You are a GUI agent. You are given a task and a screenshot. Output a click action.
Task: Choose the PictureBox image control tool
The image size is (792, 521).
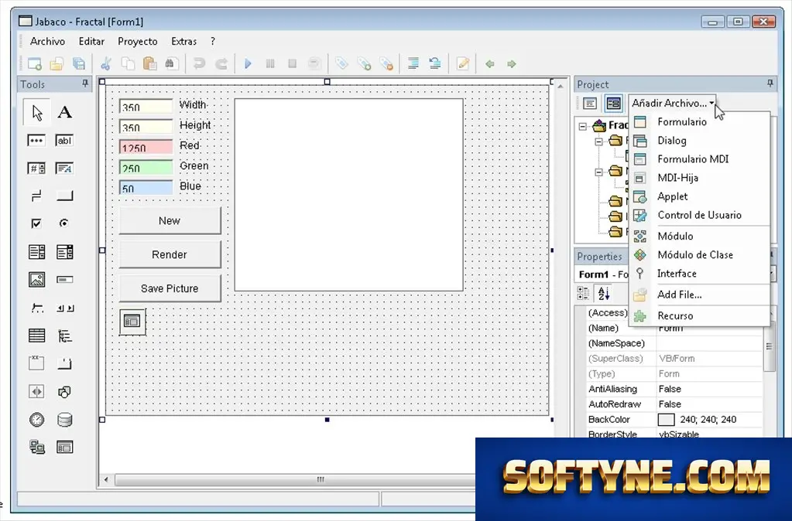[36, 279]
